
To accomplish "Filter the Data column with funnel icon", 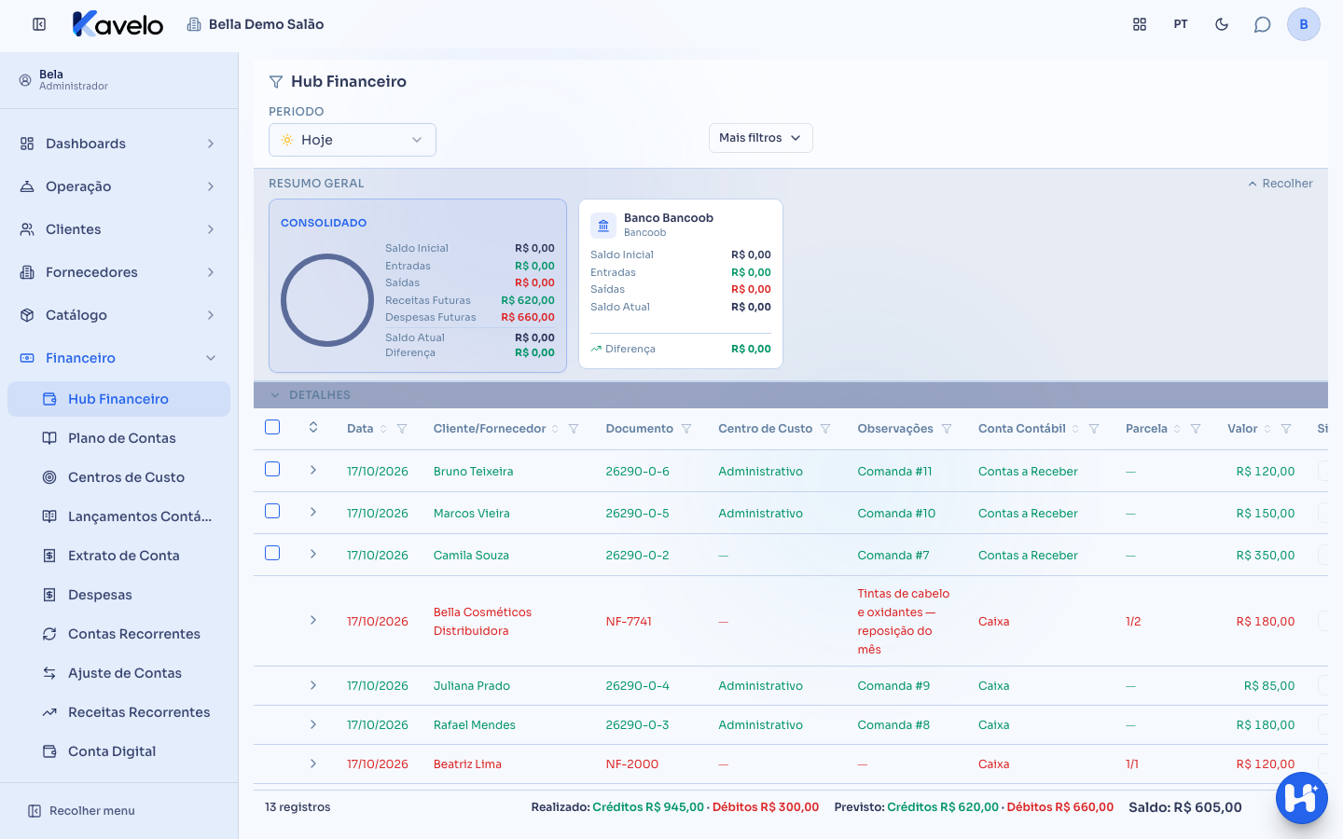I will click(x=402, y=429).
